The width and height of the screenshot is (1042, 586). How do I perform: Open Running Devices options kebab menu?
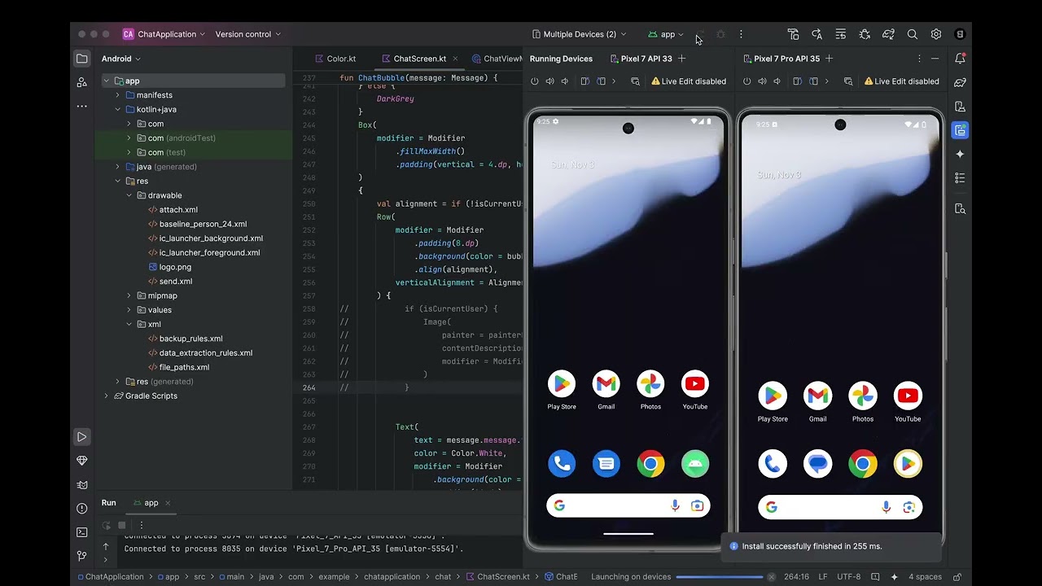(x=919, y=59)
